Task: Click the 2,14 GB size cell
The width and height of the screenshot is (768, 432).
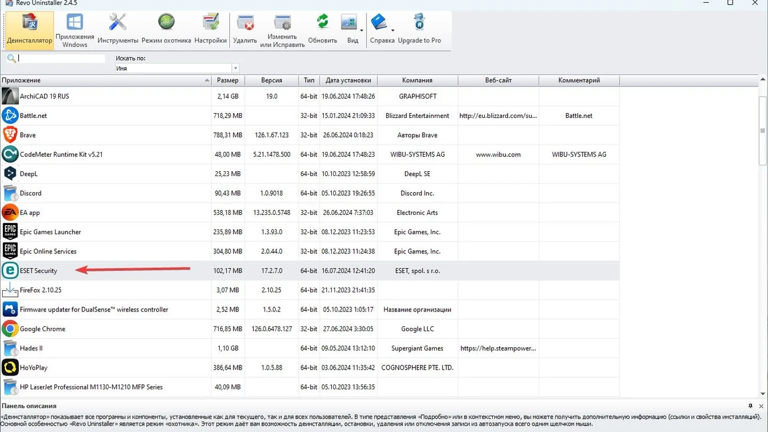Action: click(x=228, y=97)
